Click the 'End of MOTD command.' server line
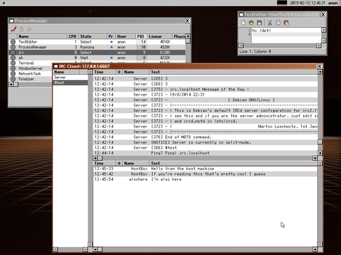 (182, 137)
